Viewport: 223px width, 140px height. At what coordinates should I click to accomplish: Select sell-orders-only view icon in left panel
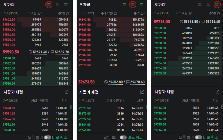tap(57, 5)
